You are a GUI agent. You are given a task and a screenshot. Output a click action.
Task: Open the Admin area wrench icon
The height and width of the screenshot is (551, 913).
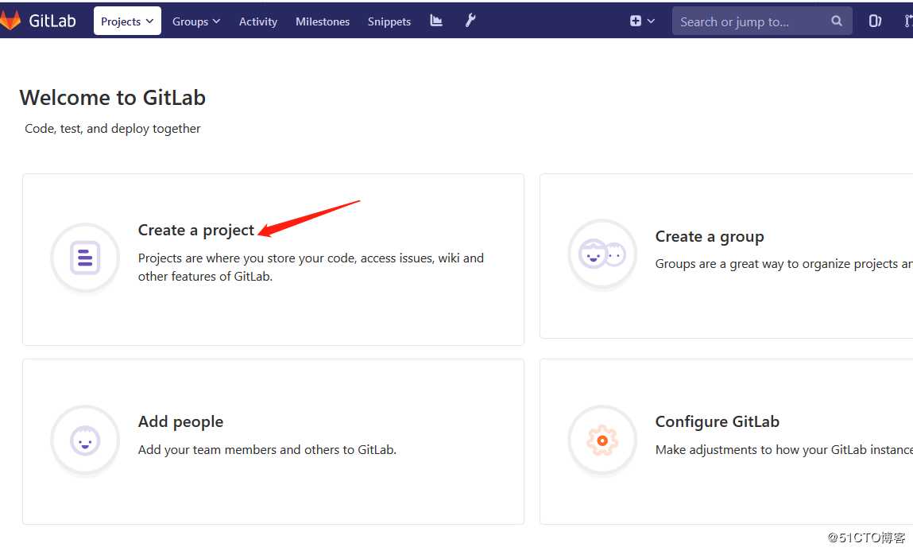click(470, 21)
